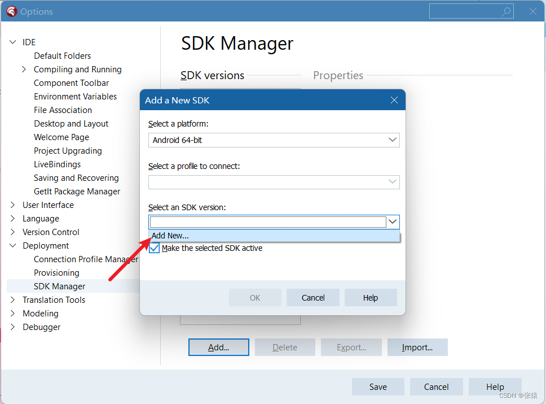
Task: Expand the Language node
Action: pos(12,219)
